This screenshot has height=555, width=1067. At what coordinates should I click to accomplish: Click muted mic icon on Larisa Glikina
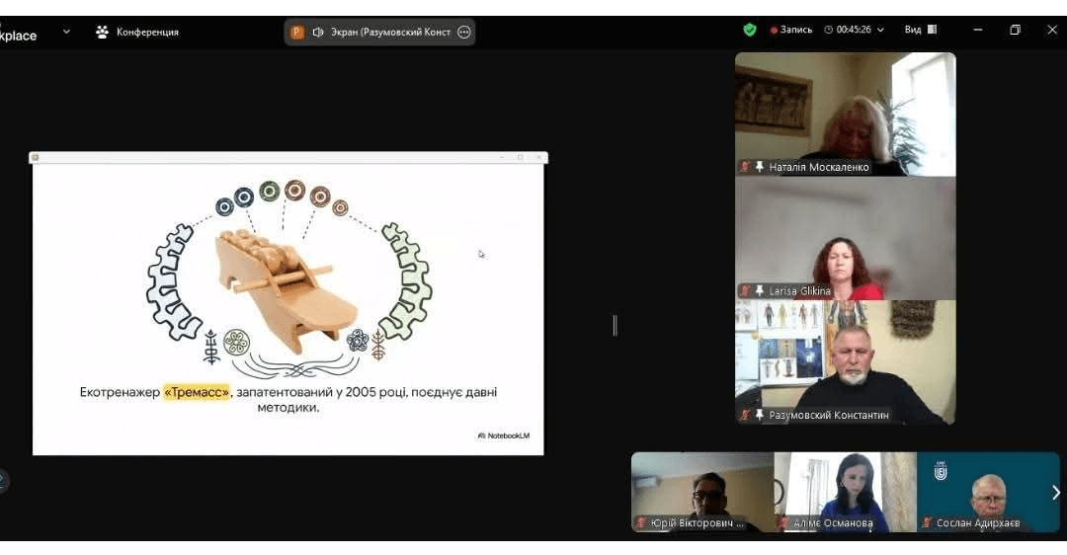(x=746, y=291)
